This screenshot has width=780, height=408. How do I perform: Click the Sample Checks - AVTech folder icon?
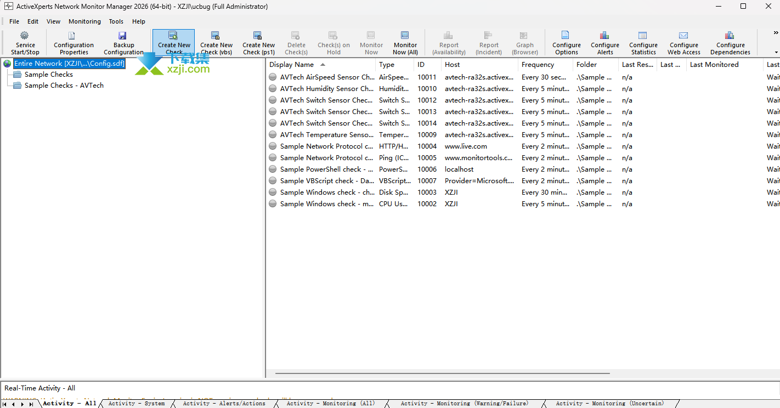18,86
